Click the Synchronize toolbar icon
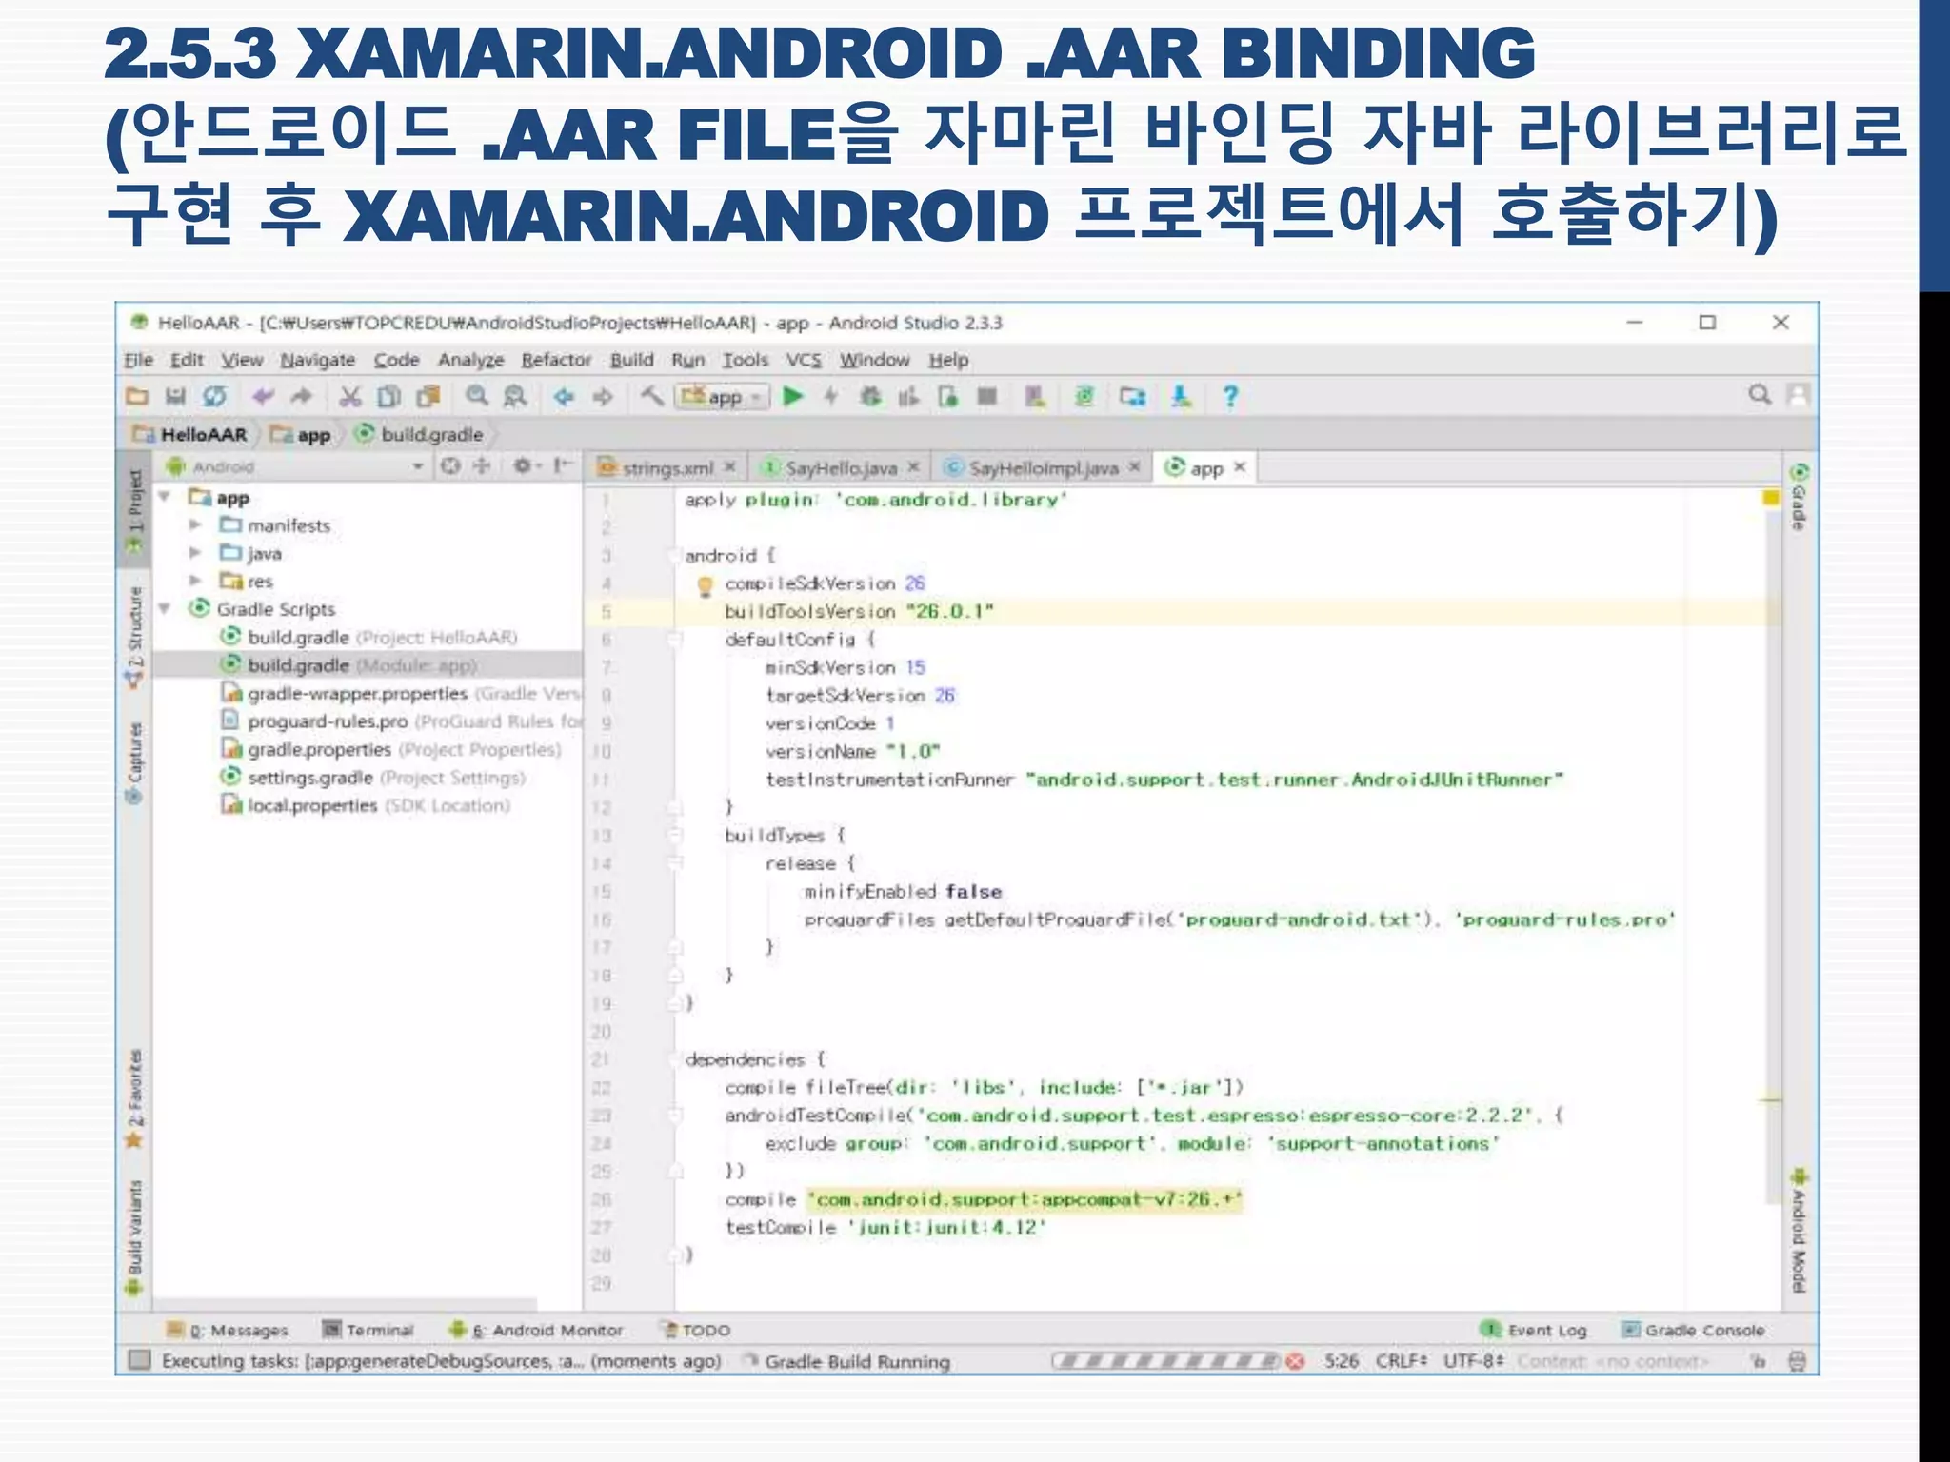This screenshot has height=1462, width=1950. click(214, 397)
